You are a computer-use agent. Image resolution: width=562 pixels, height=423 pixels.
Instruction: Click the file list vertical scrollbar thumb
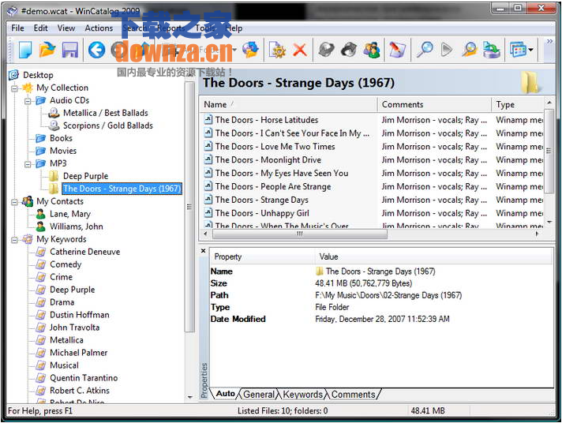point(549,150)
